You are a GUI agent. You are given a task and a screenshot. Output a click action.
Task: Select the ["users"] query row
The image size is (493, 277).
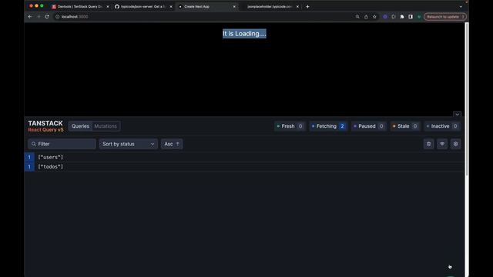pos(244,157)
